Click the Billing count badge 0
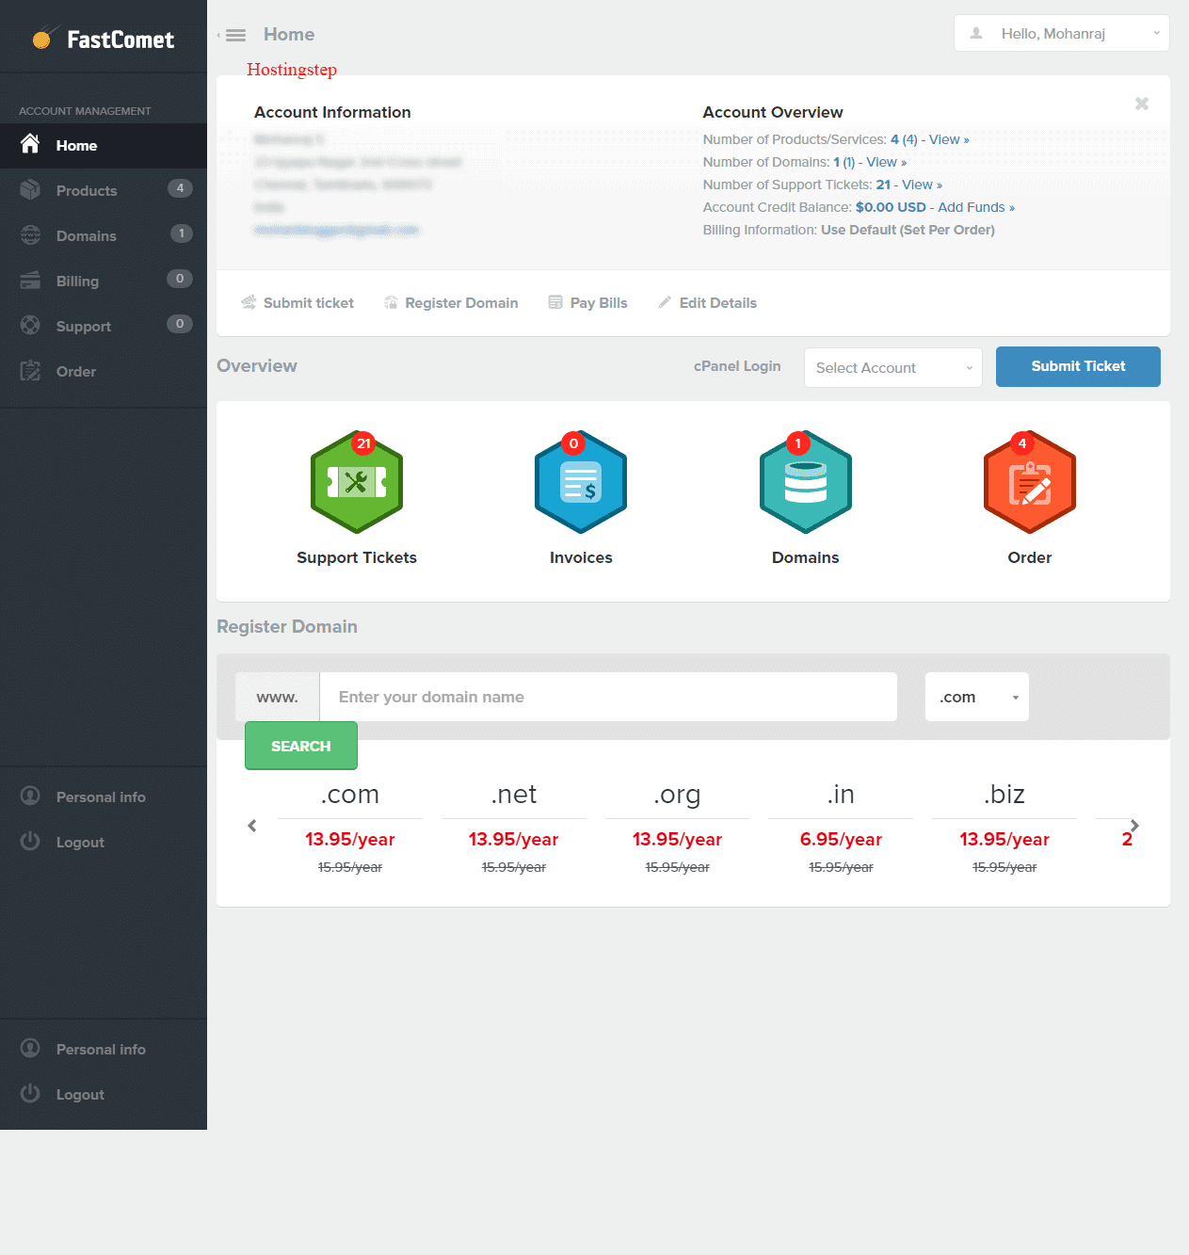1189x1255 pixels. [x=180, y=279]
